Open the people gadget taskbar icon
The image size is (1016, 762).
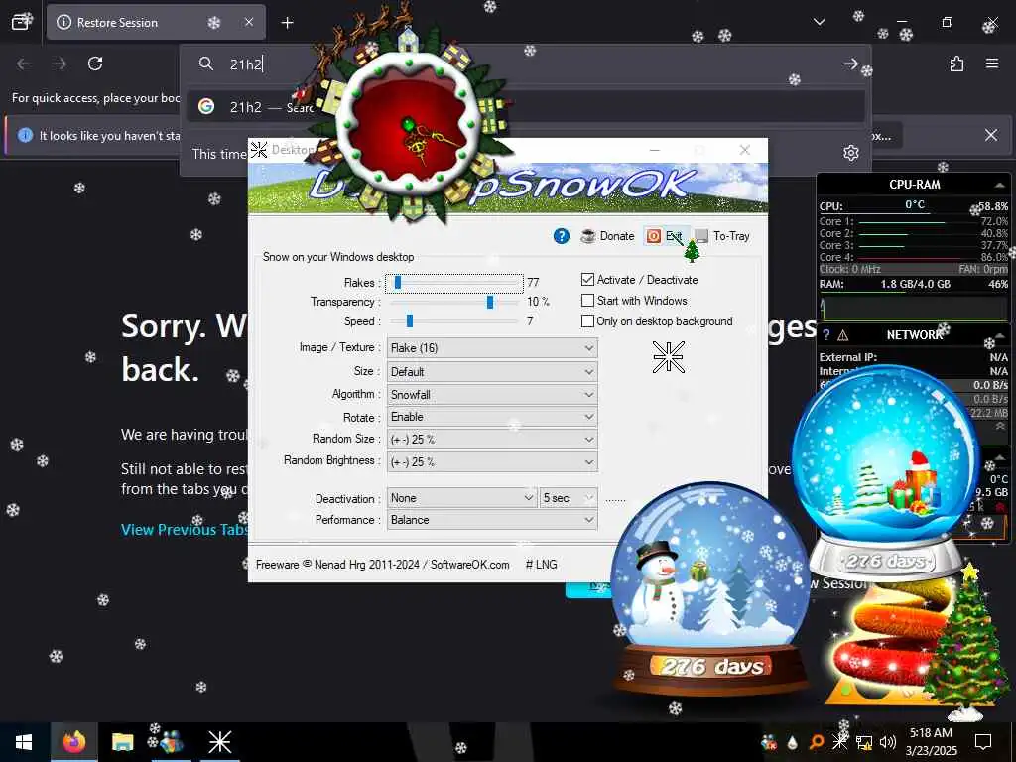click(x=171, y=742)
